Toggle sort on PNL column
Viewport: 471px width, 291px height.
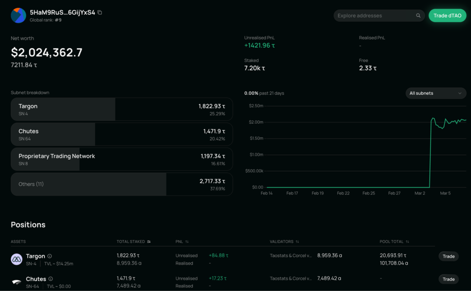(187, 242)
